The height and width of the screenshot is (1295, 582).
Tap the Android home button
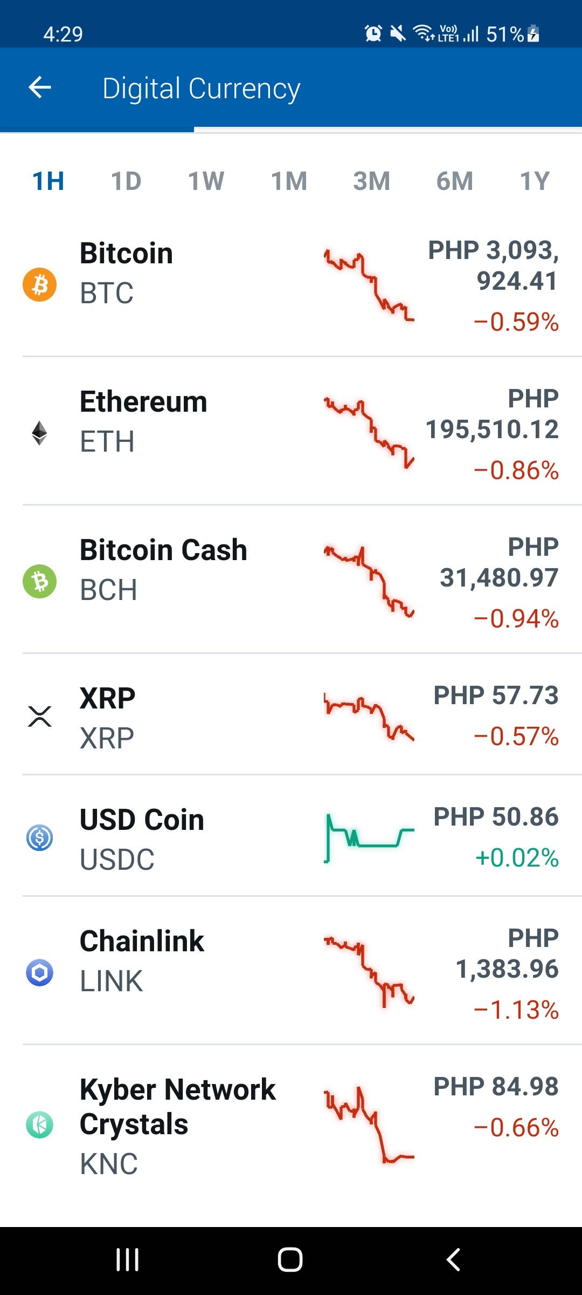tap(290, 1260)
